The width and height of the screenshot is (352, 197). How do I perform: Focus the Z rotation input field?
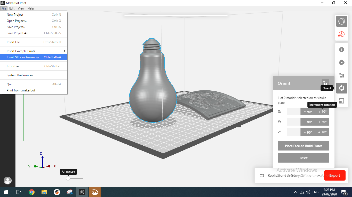294,132
